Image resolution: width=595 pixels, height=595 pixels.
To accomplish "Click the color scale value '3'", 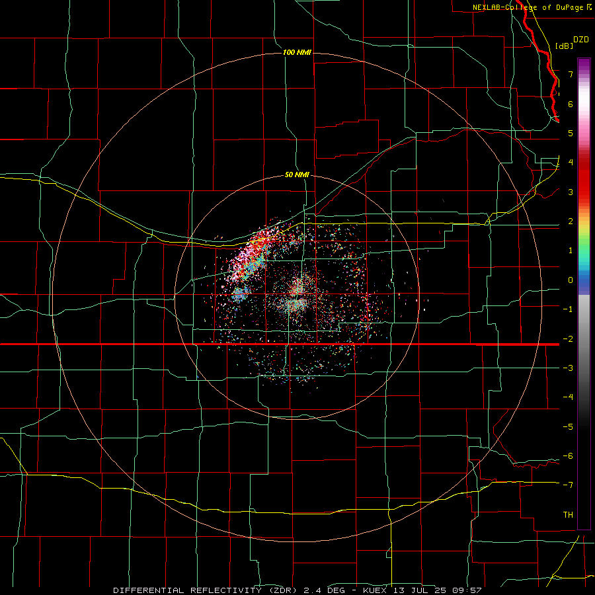I will coord(571,192).
